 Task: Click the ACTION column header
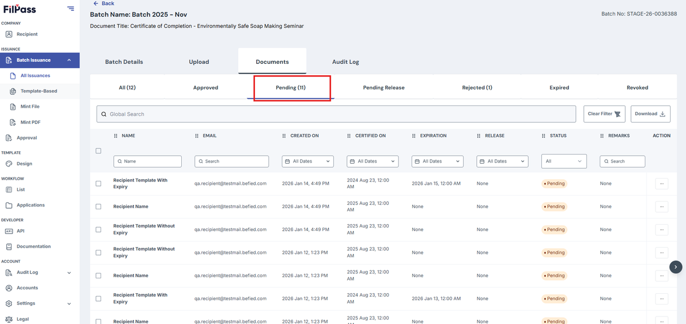661,136
